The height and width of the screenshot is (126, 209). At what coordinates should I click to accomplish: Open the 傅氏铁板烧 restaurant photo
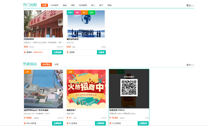coord(43,24)
